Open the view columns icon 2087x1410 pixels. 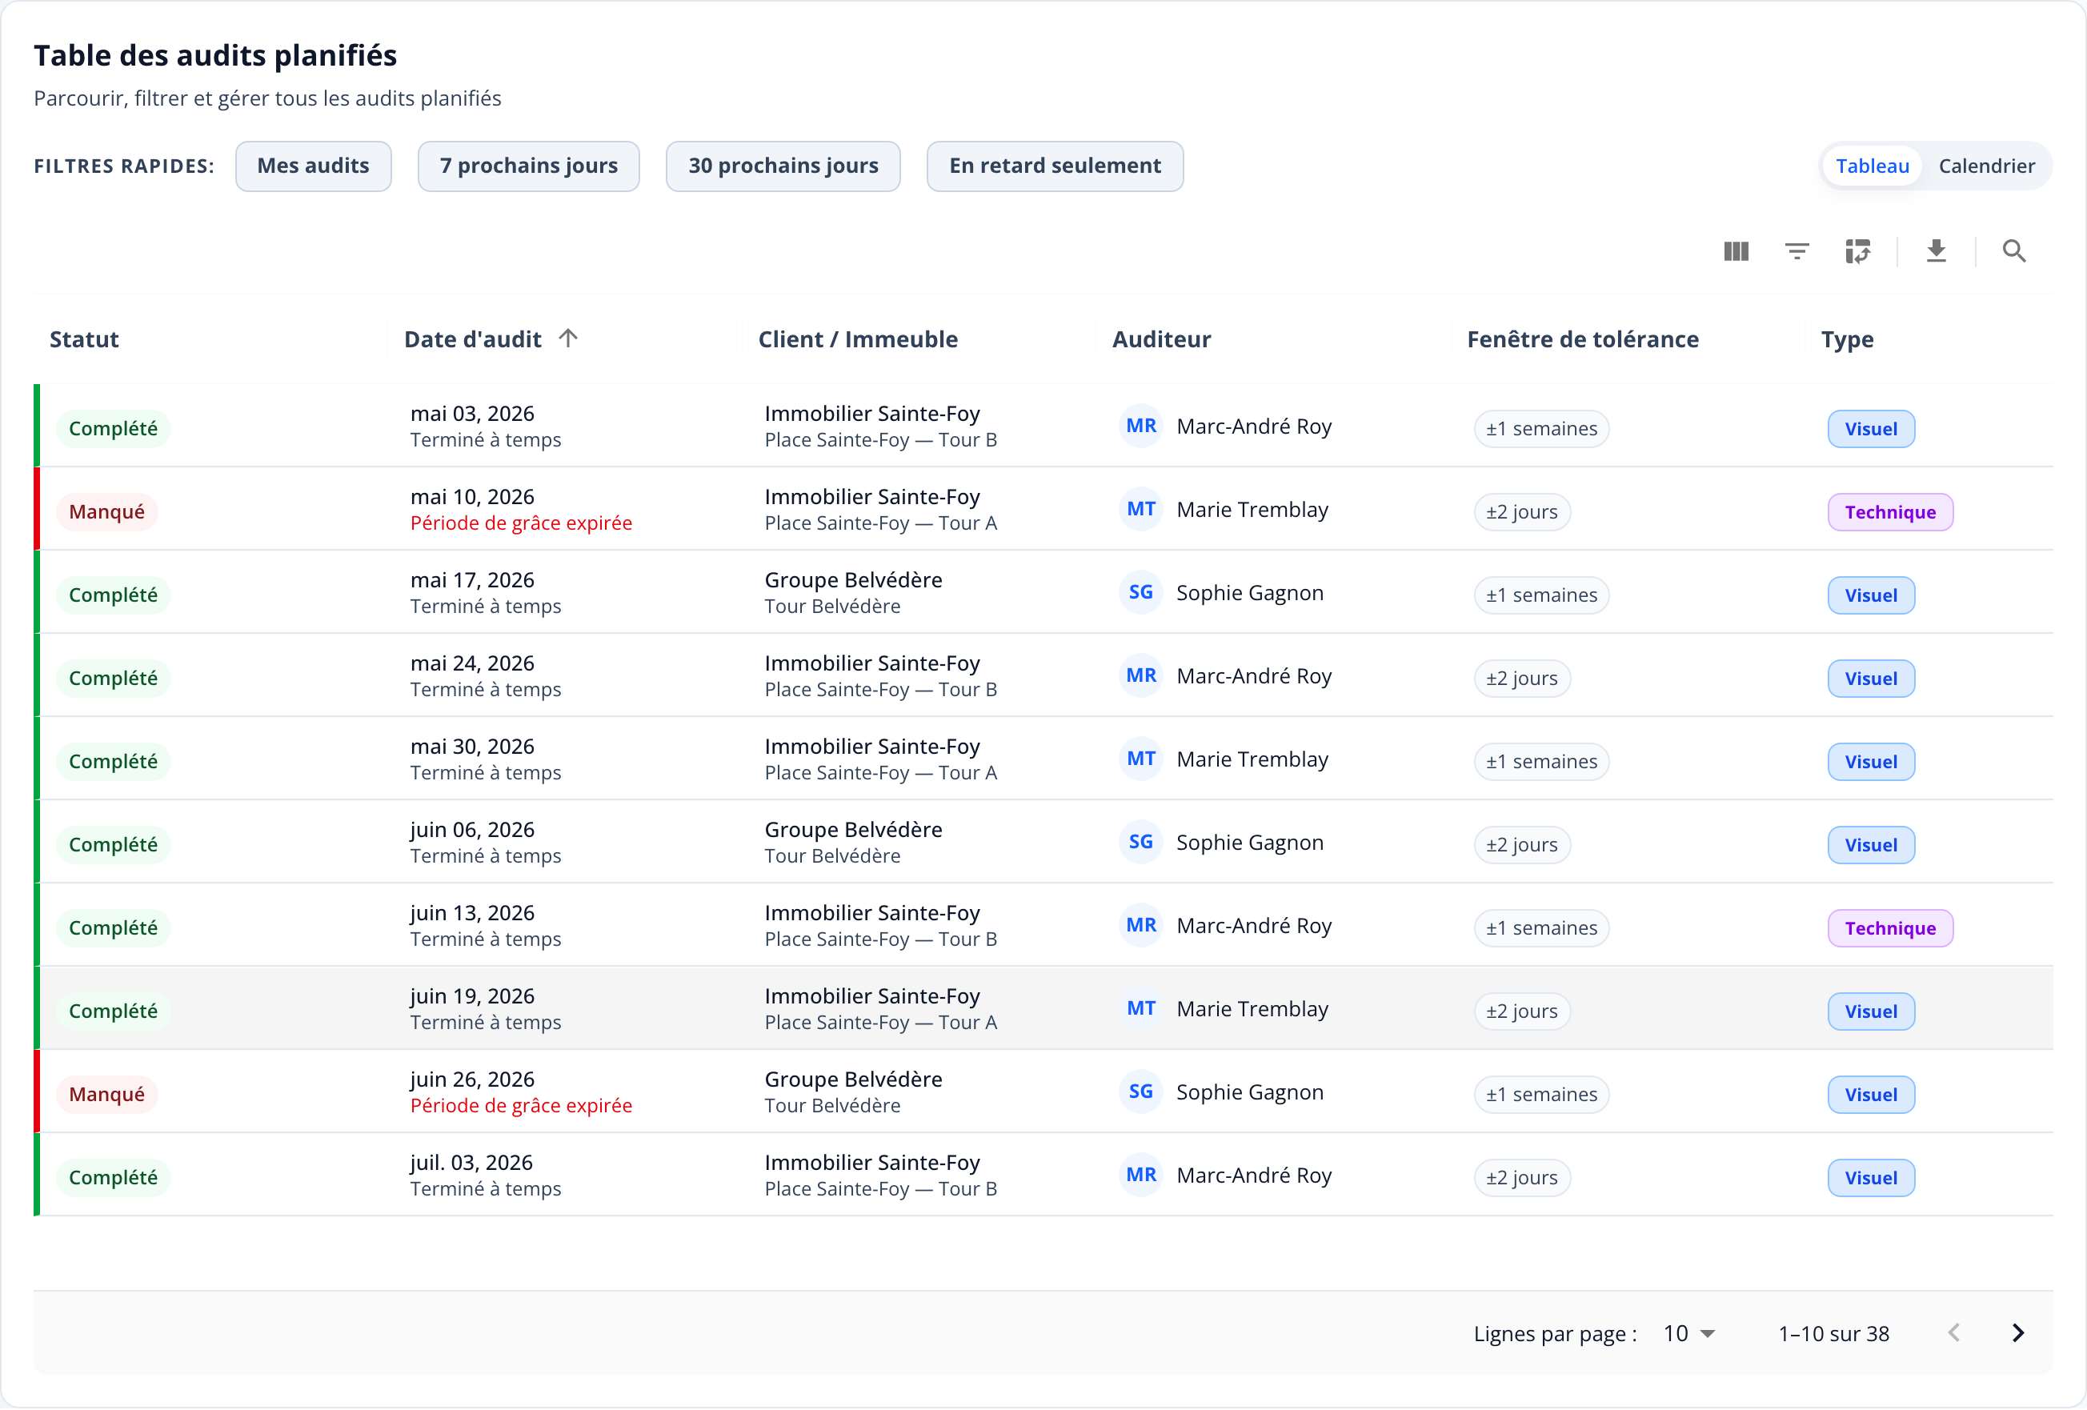tap(1736, 251)
